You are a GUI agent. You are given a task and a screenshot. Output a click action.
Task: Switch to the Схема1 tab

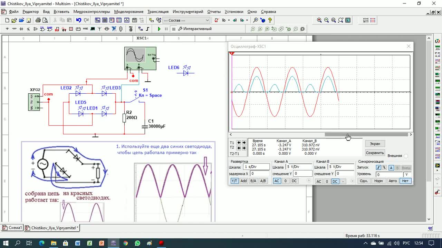(12, 228)
